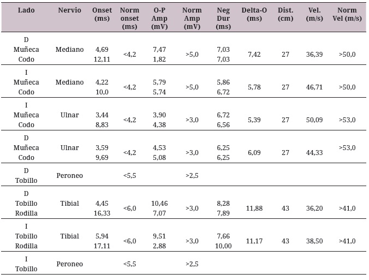Click the Neg Dur (ms) header
369x280 pixels.
click(x=223, y=18)
